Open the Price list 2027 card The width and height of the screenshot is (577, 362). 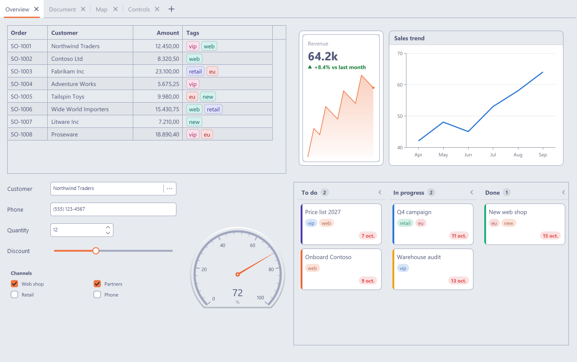click(x=341, y=224)
